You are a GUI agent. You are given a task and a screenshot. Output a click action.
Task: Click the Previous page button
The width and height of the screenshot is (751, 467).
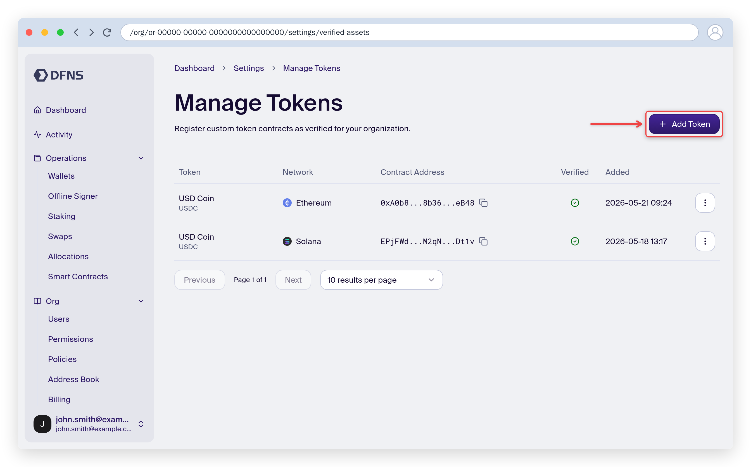coord(199,280)
